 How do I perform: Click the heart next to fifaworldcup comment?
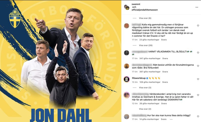[x=198, y=79]
